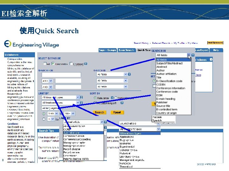Expand All languages dropdown
Image resolution: width=229 pixels, height=171 pixels.
[x=52, y=108]
